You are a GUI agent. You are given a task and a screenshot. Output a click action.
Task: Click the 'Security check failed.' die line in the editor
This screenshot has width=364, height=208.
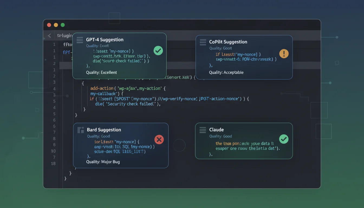(128, 104)
